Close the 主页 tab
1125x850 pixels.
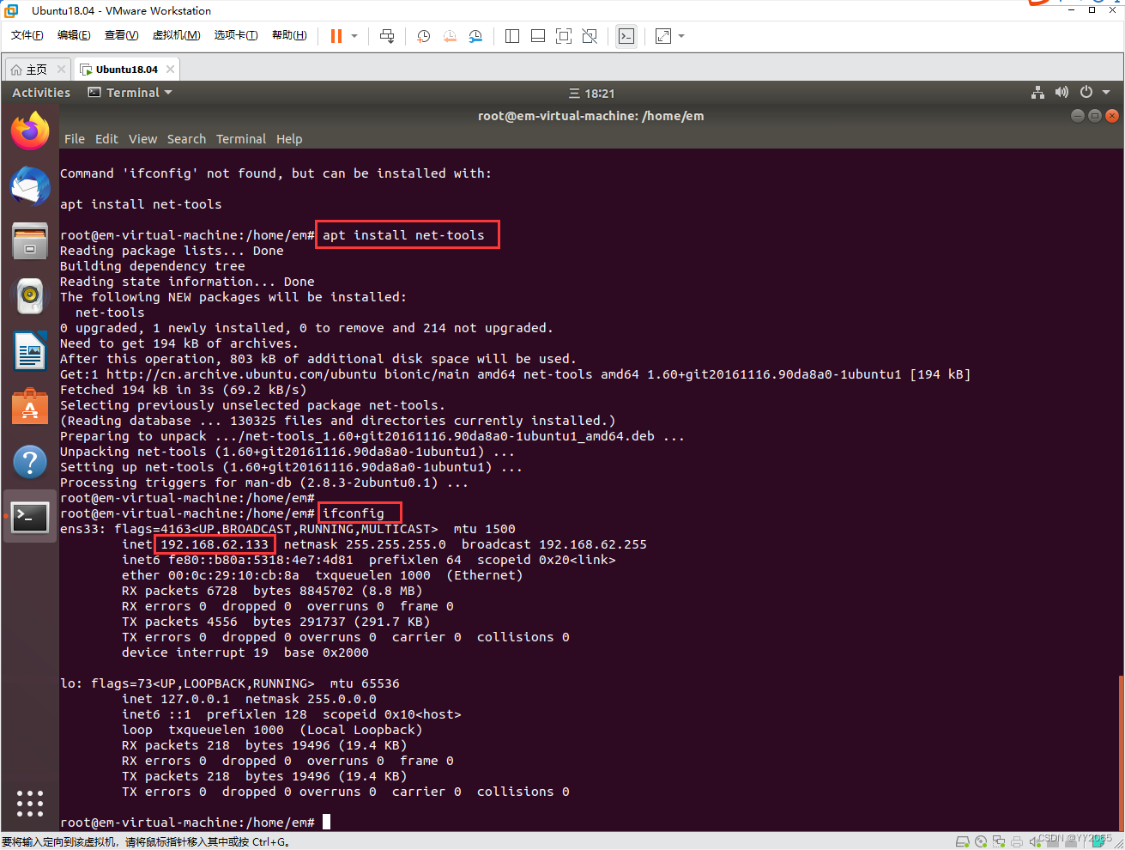61,70
